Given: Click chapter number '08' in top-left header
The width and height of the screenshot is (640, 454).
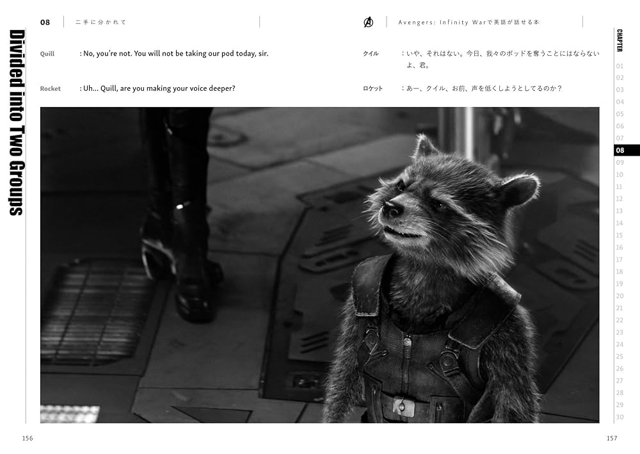Looking at the screenshot, I should [45, 22].
